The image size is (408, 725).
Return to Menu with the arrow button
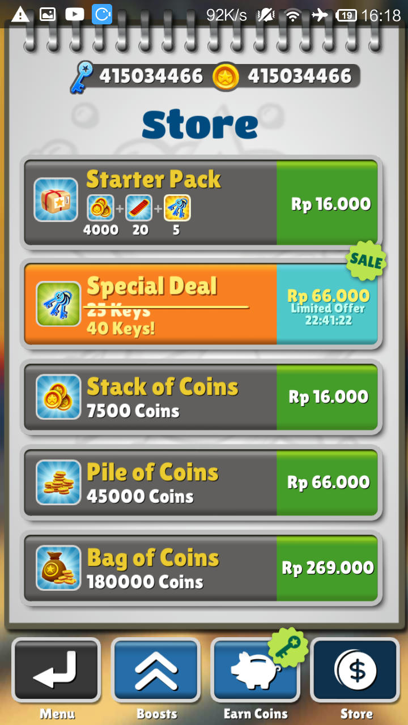click(56, 670)
